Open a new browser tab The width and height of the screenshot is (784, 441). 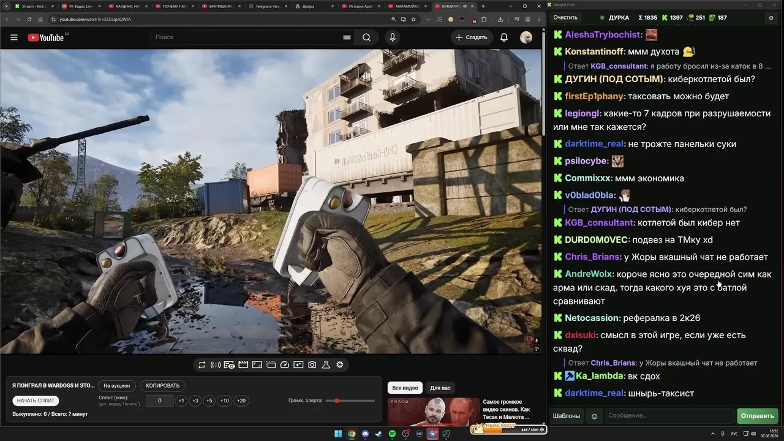pyautogui.click(x=483, y=6)
